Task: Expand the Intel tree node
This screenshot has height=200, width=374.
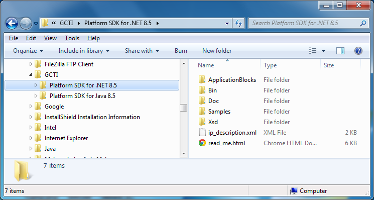Action: point(31,128)
